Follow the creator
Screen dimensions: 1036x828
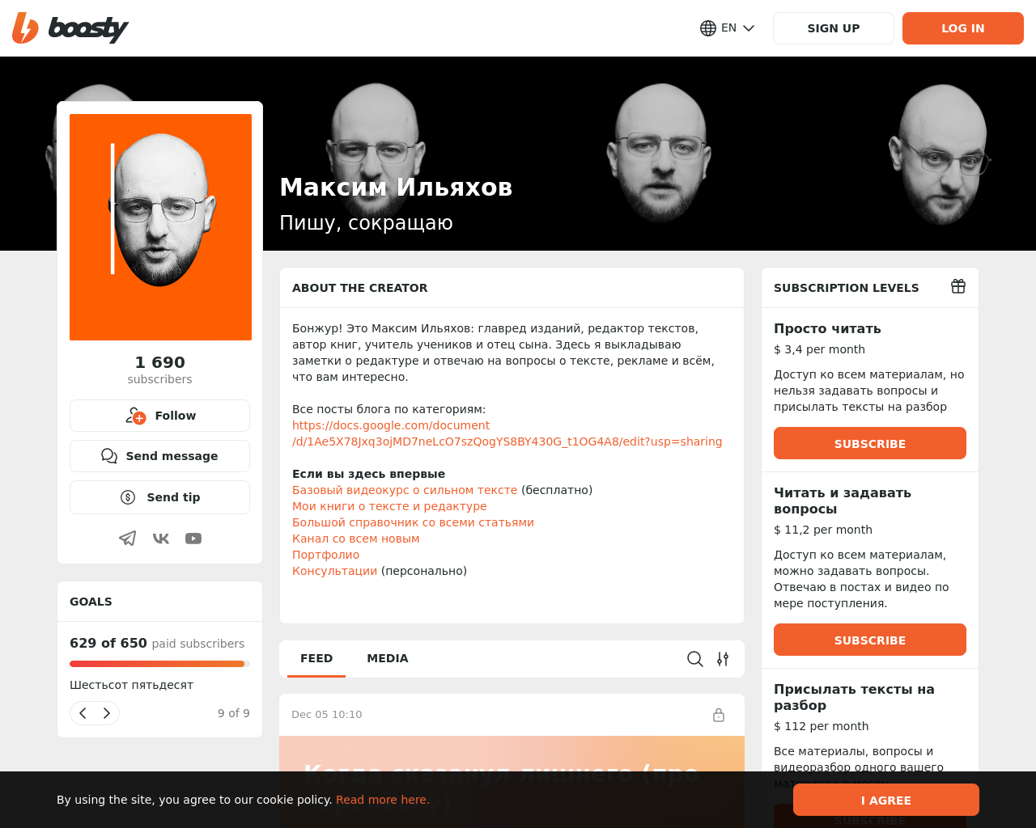pos(159,416)
